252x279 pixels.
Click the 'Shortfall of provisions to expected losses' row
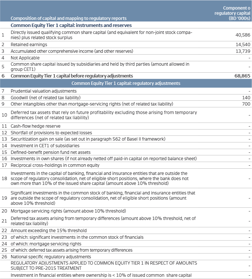tap(51, 132)
